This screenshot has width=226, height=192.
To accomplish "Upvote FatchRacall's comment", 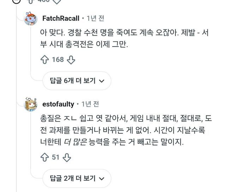I will tap(45, 60).
